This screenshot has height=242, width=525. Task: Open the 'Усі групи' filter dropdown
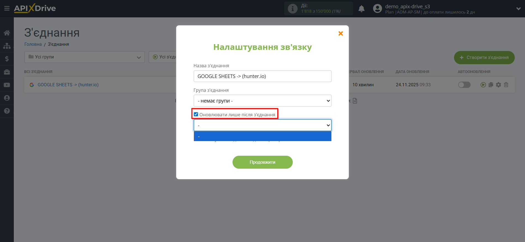tap(85, 57)
